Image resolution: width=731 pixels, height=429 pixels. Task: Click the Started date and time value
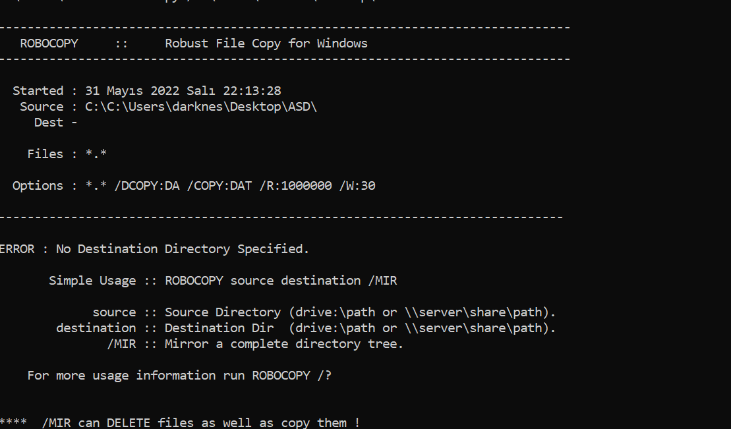[183, 91]
